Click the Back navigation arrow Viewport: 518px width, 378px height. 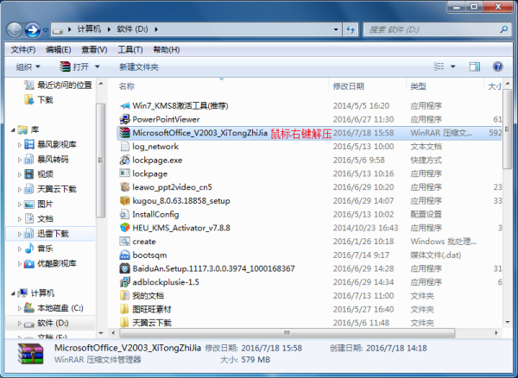point(15,29)
